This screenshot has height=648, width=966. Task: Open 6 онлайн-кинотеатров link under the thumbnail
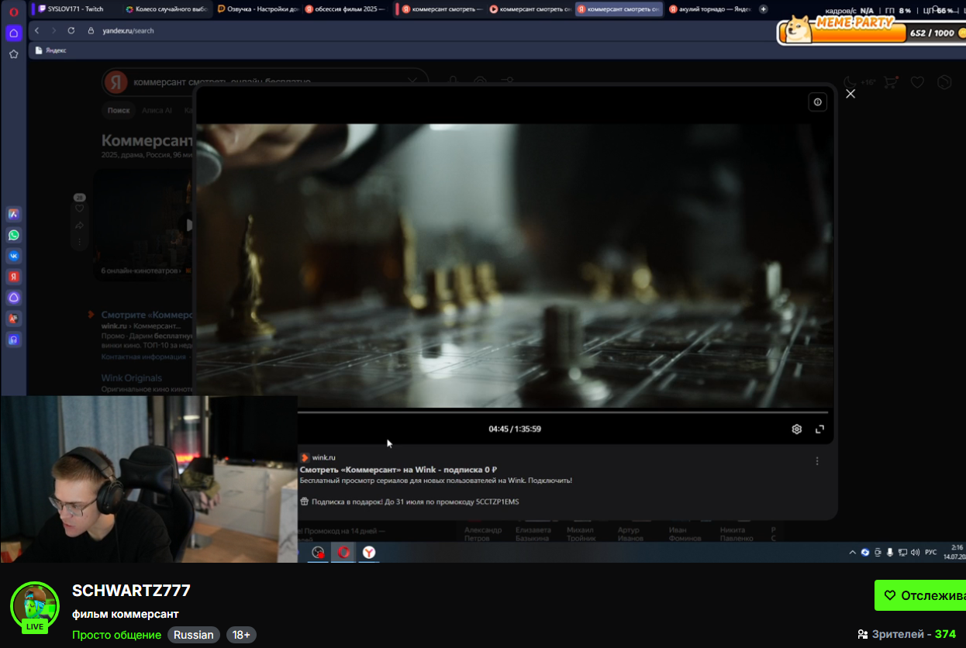(x=141, y=271)
